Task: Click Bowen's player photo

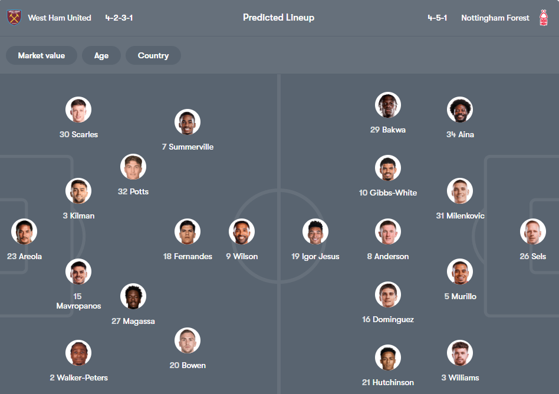Action: point(187,340)
